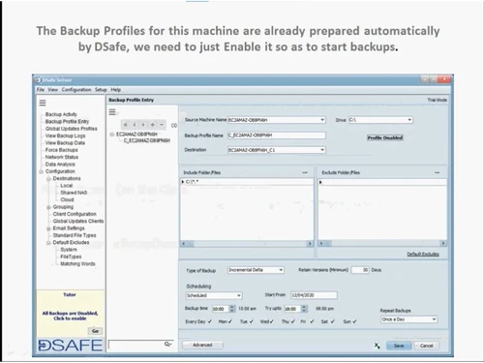This screenshot has width=484, height=363.
Task: Click the Save button
Action: click(x=399, y=346)
